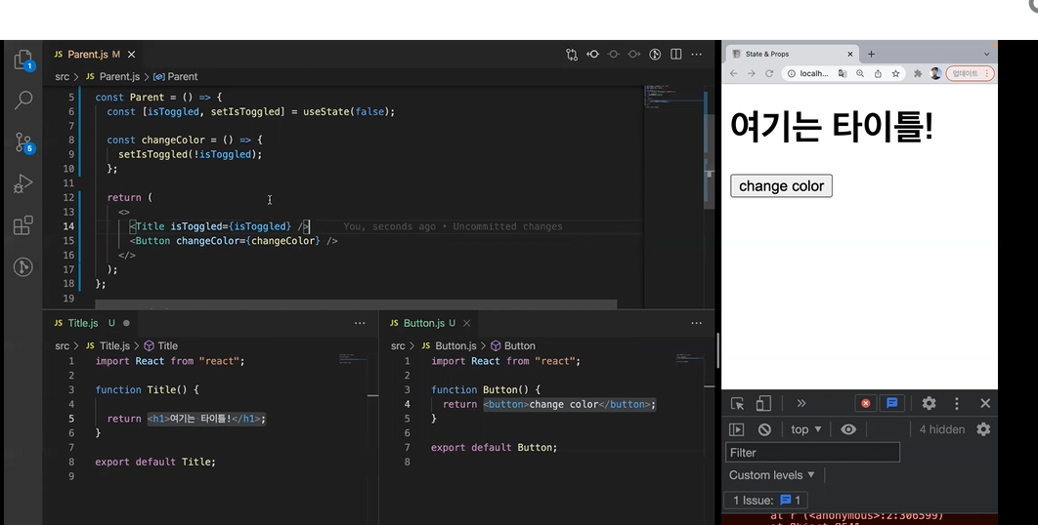Open more actions menu for Title.js editor group
The height and width of the screenshot is (525, 1038).
[360, 323]
